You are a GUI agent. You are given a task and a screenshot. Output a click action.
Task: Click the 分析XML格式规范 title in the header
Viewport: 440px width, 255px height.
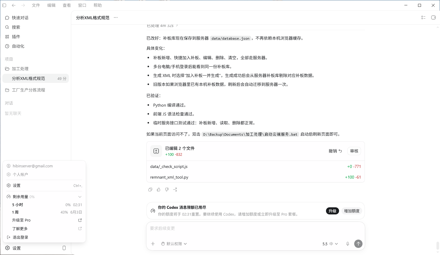93,18
